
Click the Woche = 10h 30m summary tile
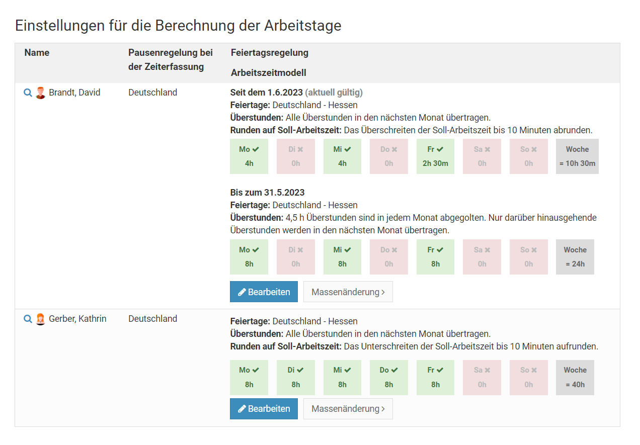tap(577, 156)
